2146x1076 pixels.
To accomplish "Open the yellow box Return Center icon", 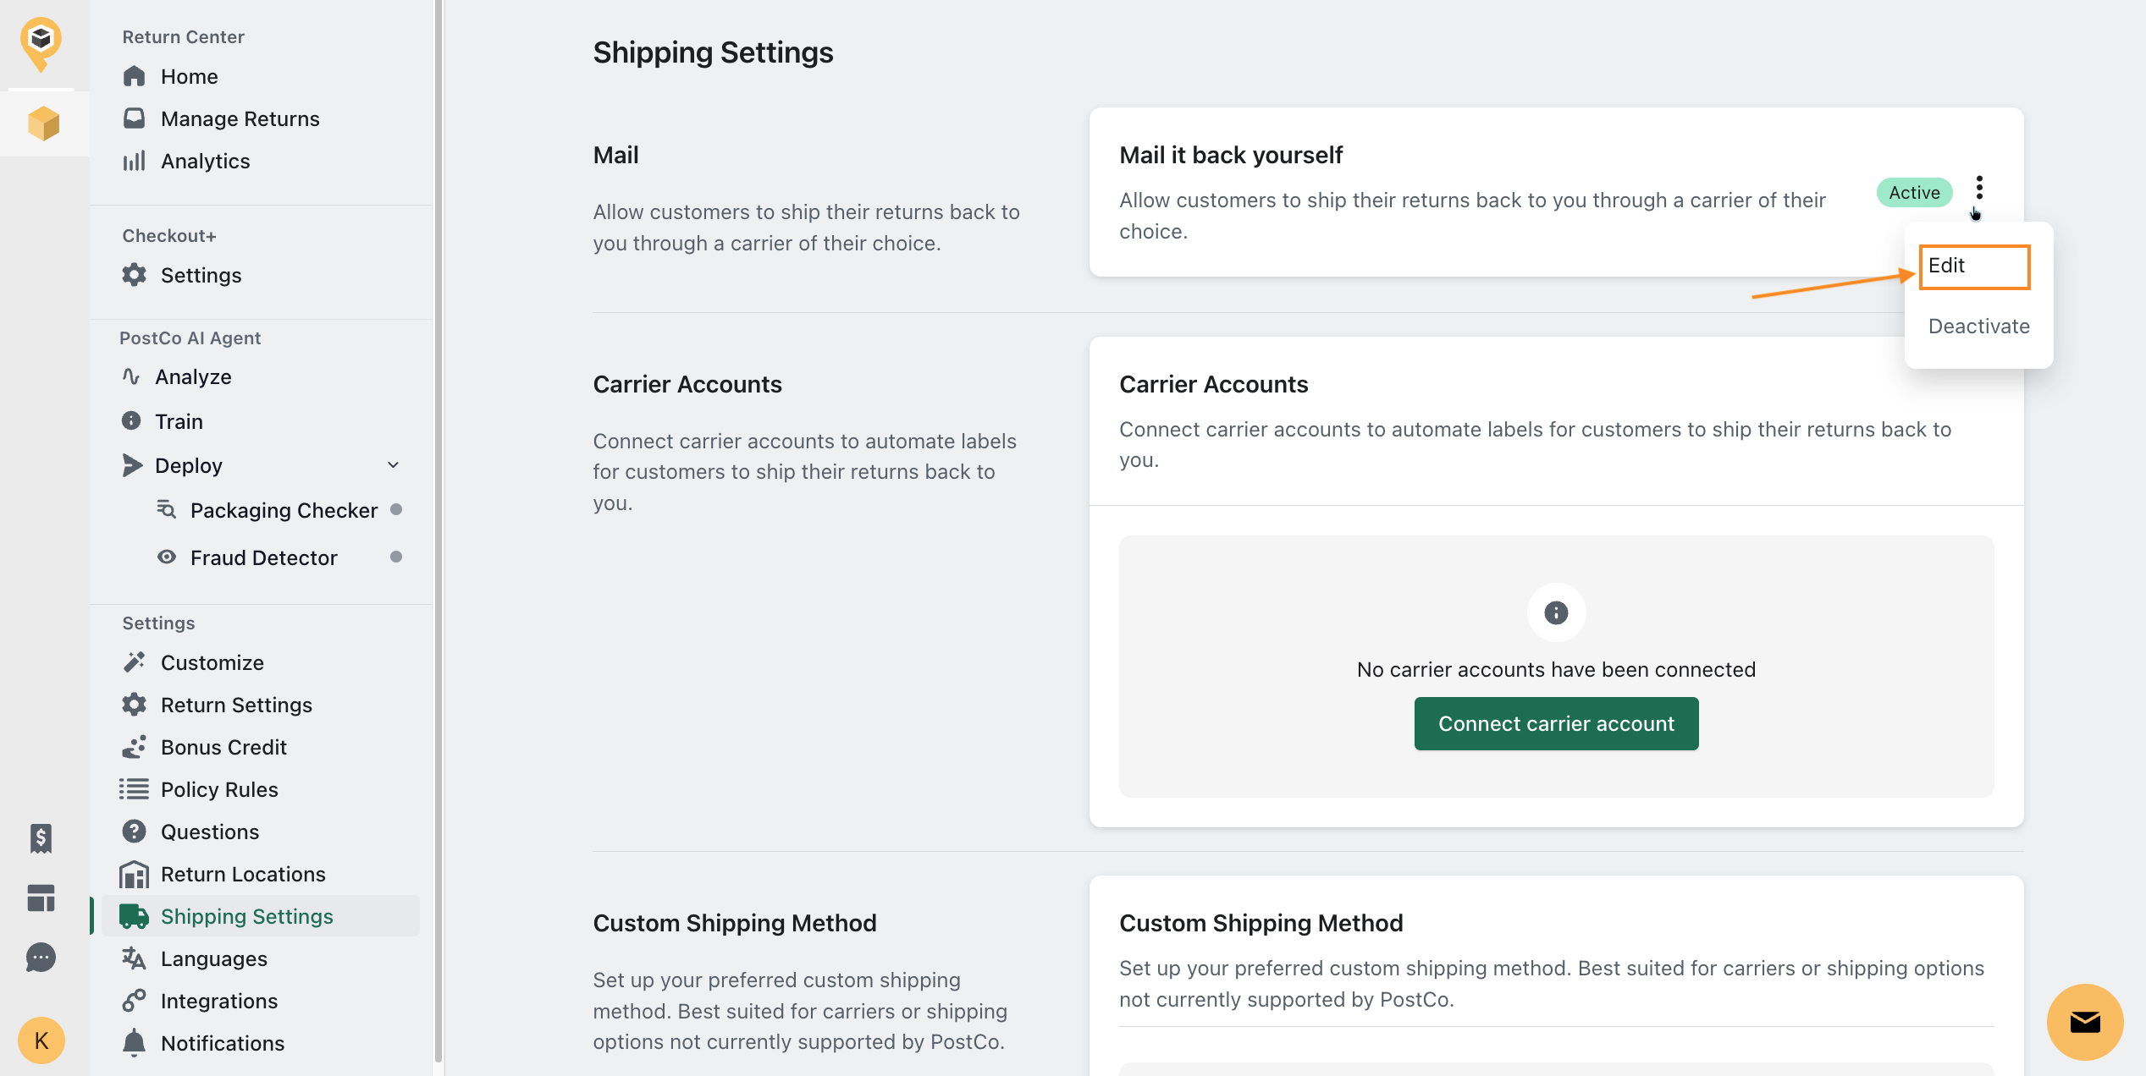I will click(x=43, y=124).
